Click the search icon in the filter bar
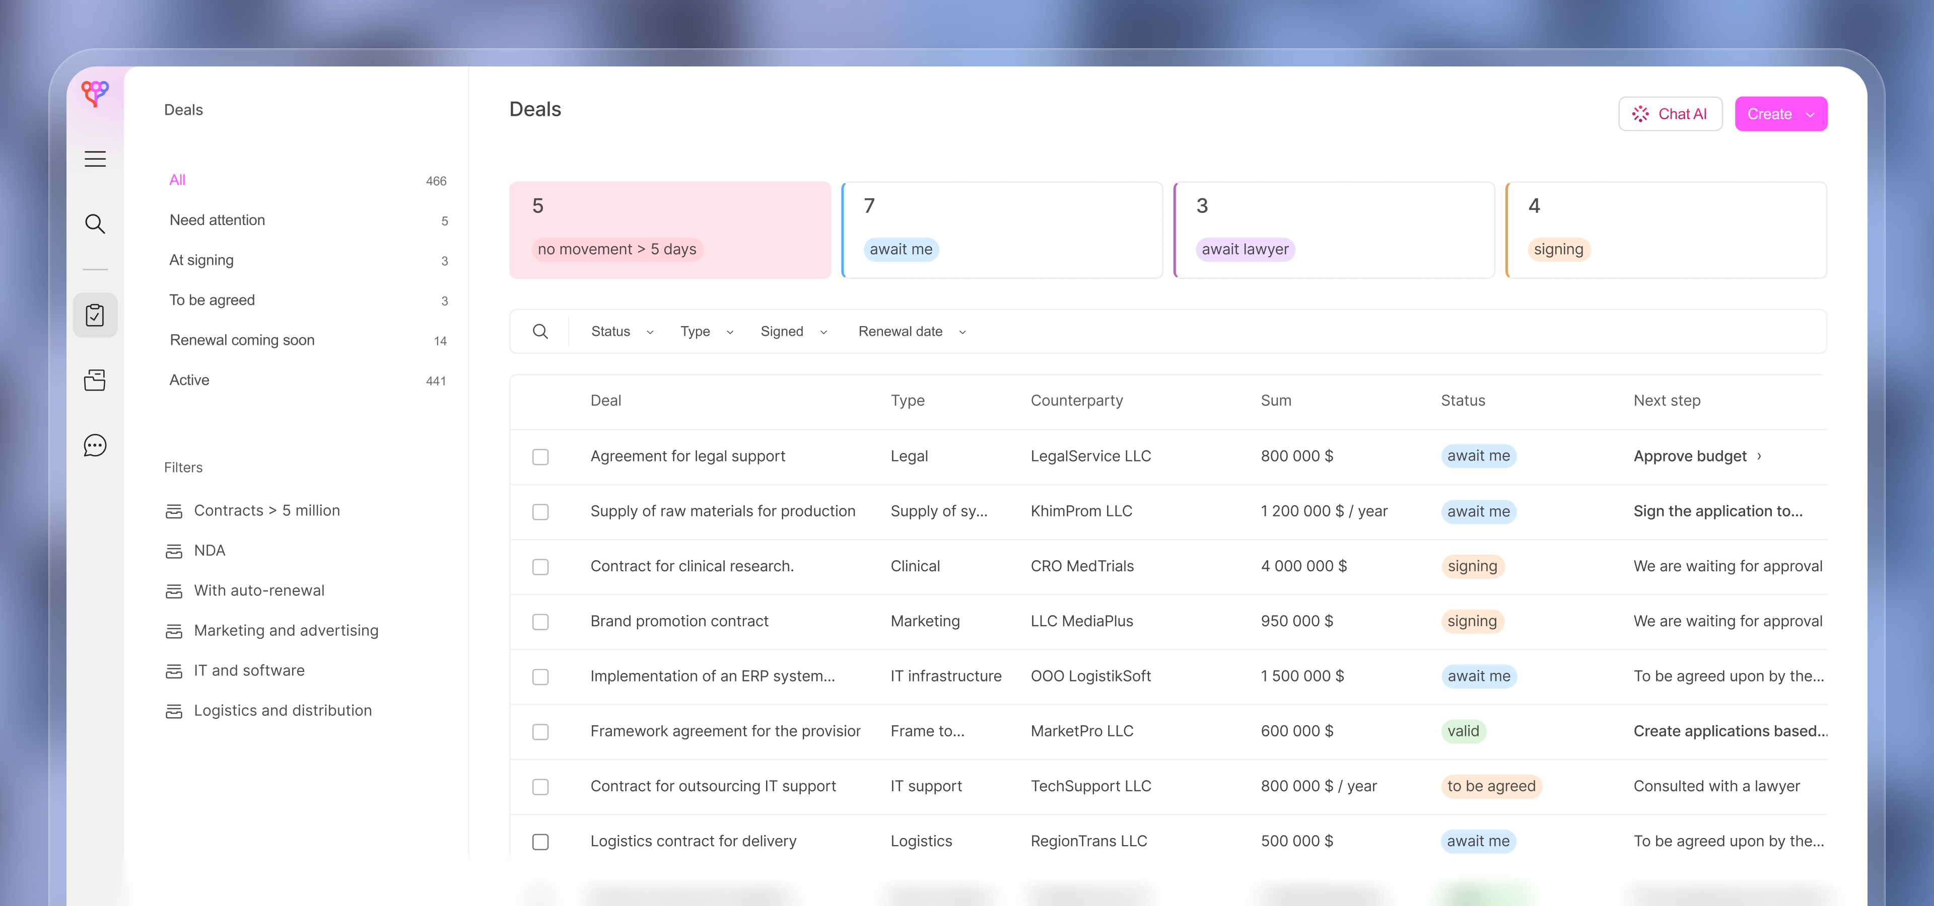1934x906 pixels. [540, 331]
